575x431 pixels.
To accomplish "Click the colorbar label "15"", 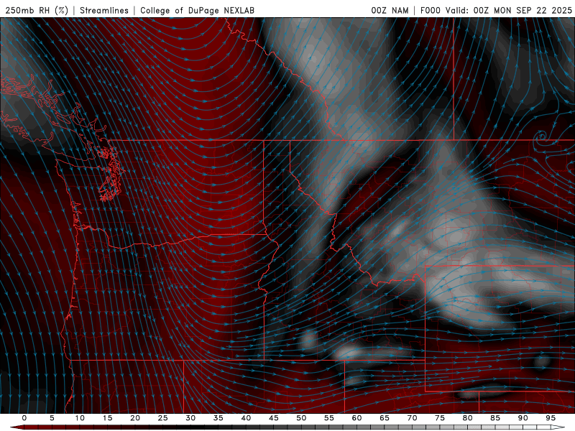I will 107,418.
